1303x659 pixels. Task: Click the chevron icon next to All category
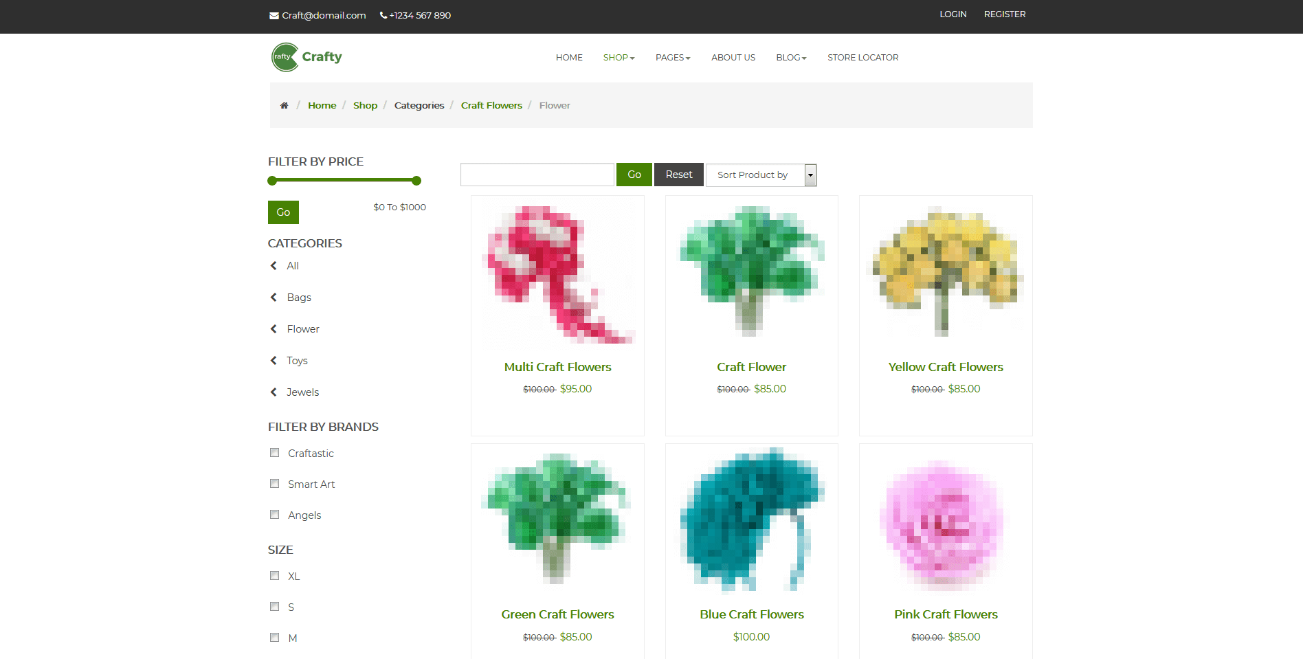(x=274, y=265)
